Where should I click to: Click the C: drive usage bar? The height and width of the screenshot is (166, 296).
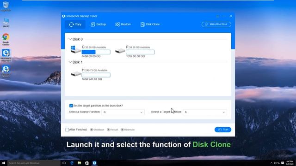click(96, 52)
